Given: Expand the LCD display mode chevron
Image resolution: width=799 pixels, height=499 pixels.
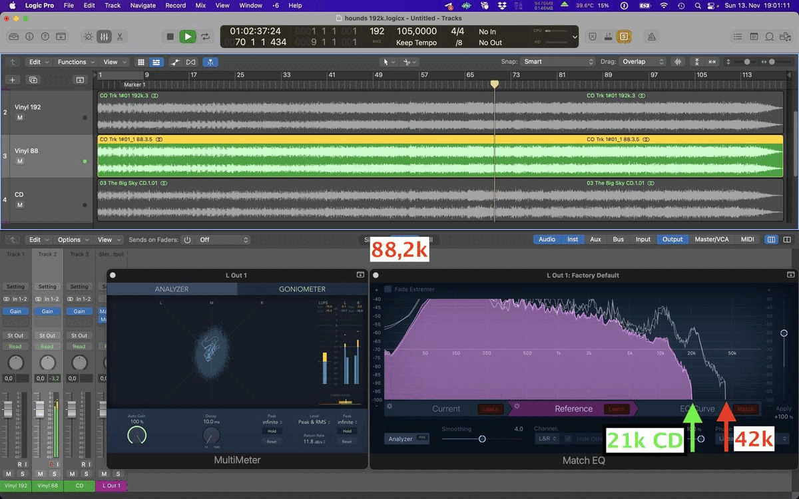Looking at the screenshot, I should 575,37.
